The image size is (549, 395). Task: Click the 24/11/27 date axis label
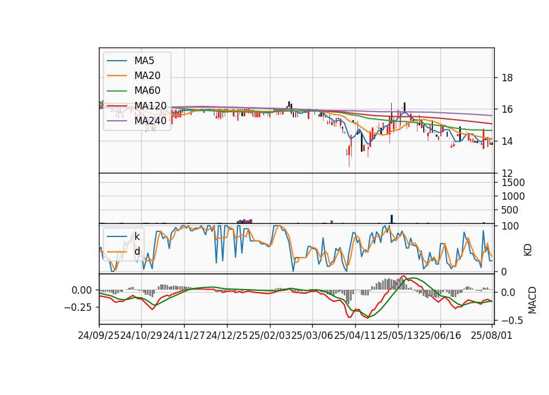click(x=184, y=335)
